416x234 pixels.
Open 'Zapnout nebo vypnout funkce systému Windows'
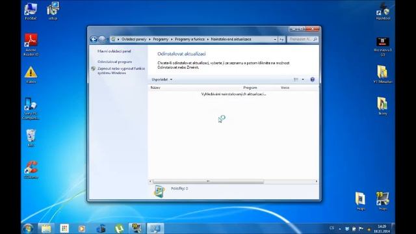(x=121, y=71)
